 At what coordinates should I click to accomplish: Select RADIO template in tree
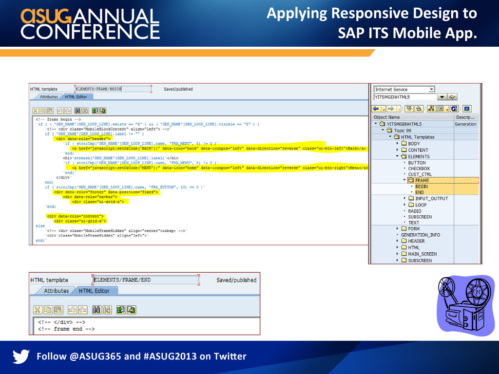[415, 211]
